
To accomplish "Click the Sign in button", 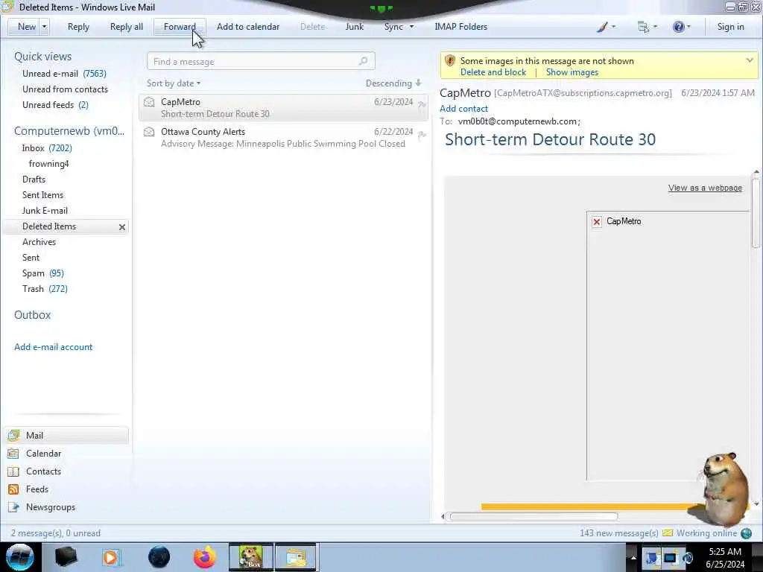I will 730,27.
